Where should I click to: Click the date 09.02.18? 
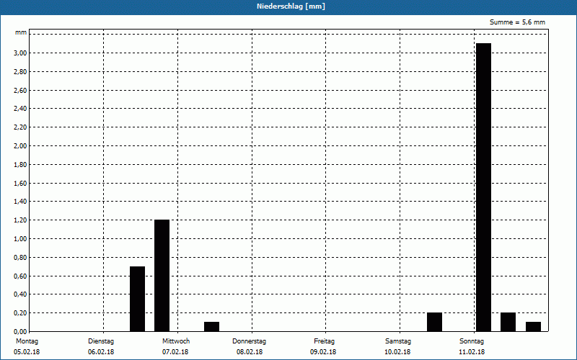pos(323,352)
